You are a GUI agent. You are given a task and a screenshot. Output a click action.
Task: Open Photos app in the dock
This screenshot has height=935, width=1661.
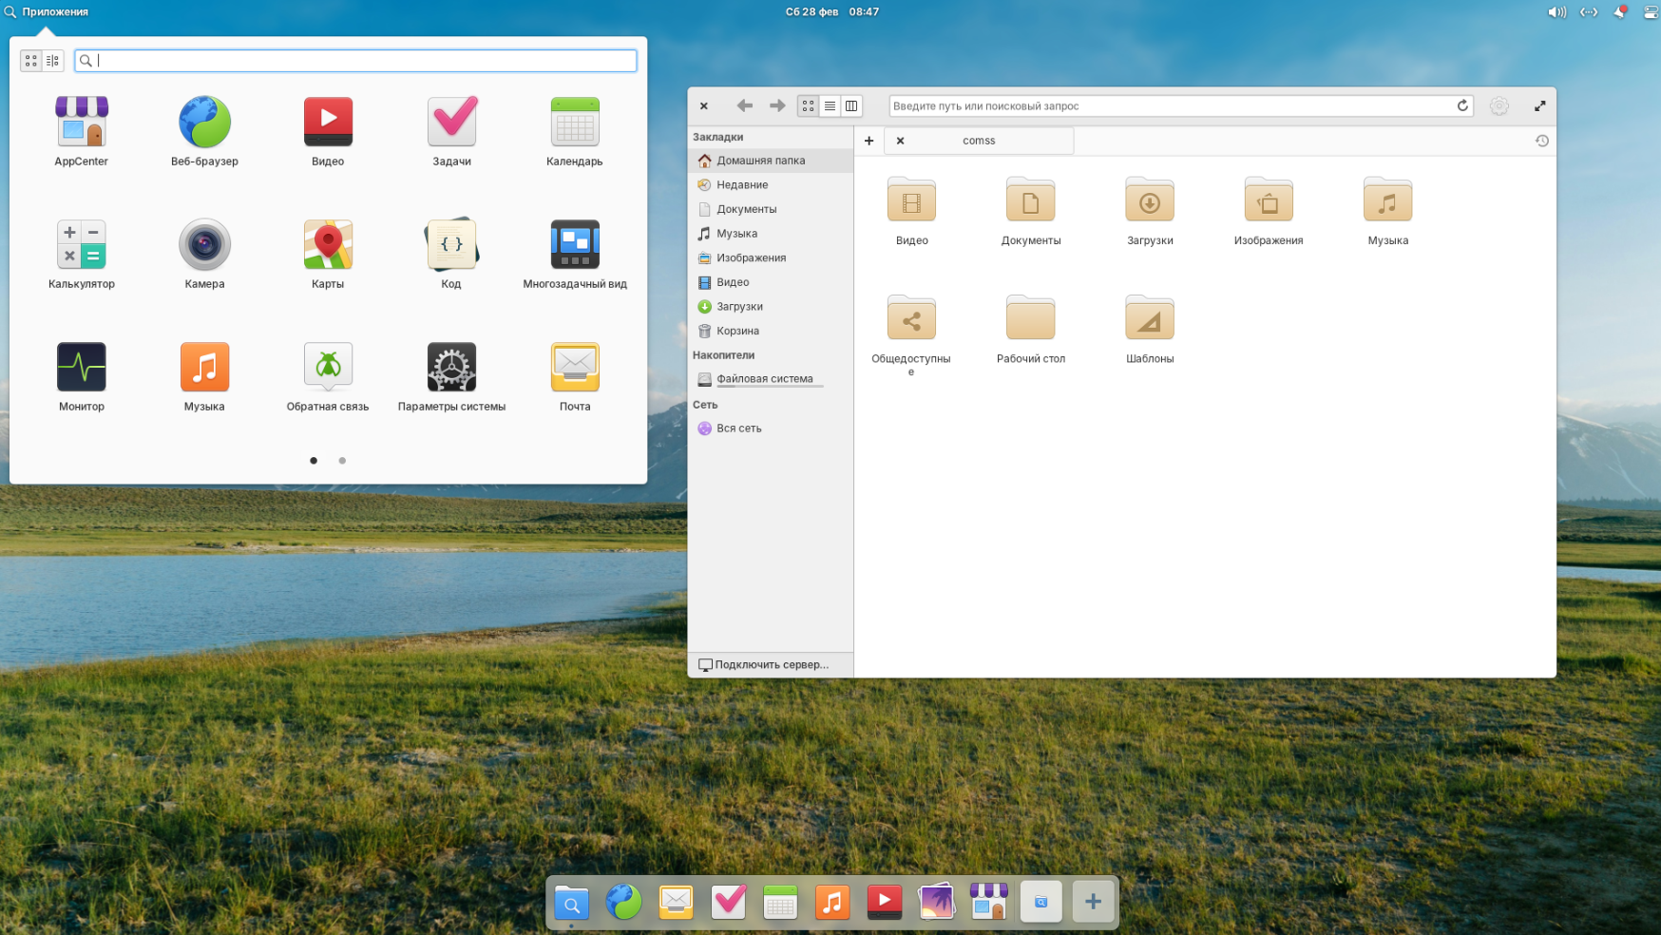[936, 902]
